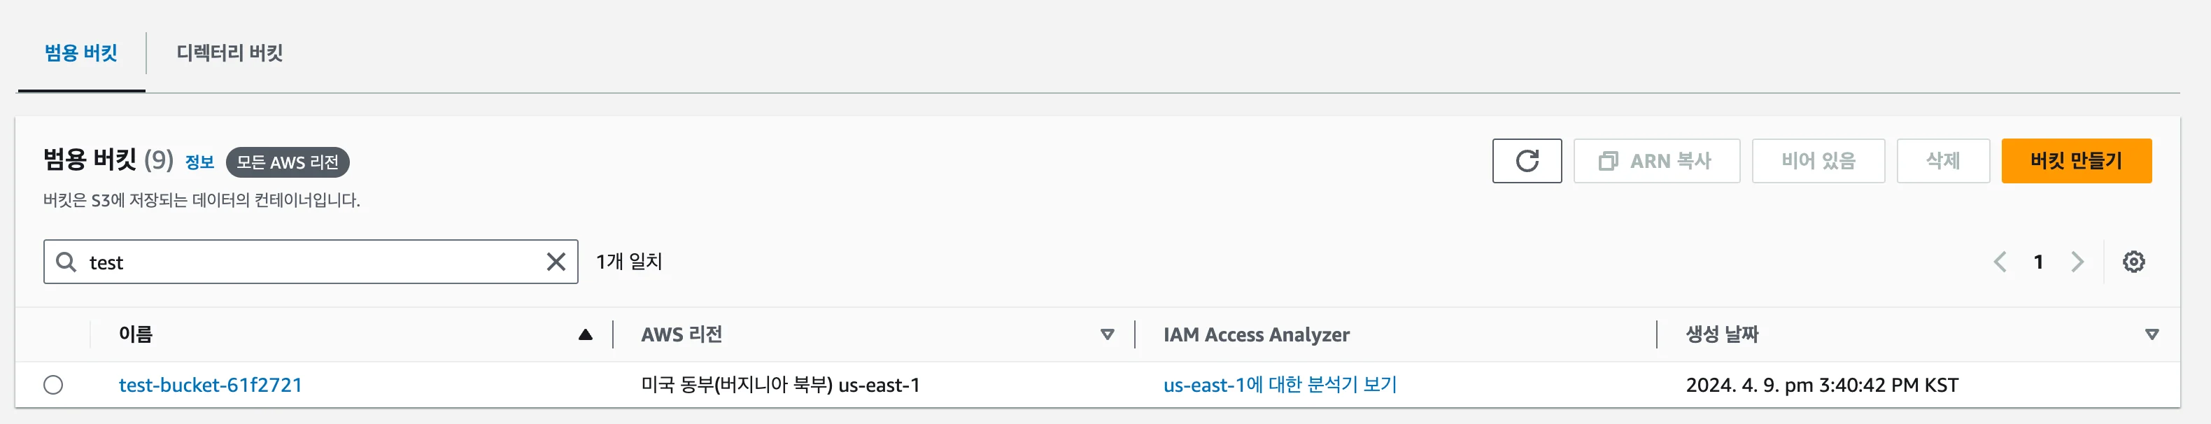Refresh the bucket list

coord(1528,160)
